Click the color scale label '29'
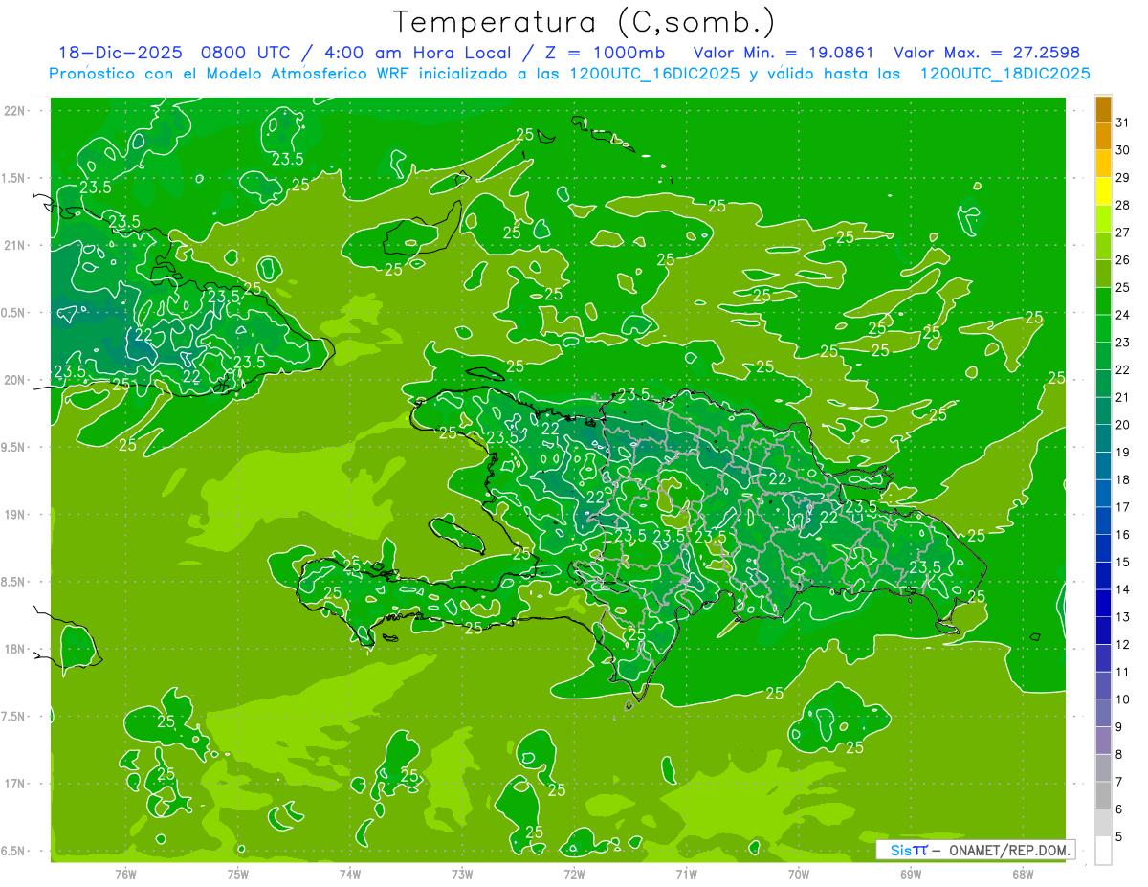The width and height of the screenshot is (1148, 887). coord(1122,177)
